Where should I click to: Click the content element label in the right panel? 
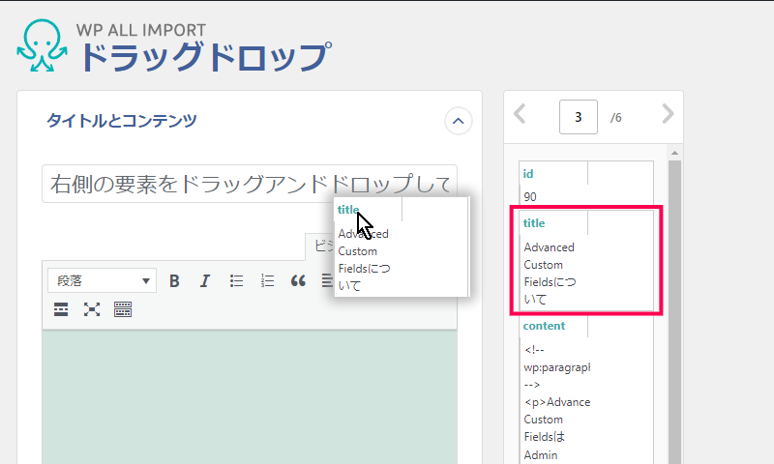[x=544, y=326]
